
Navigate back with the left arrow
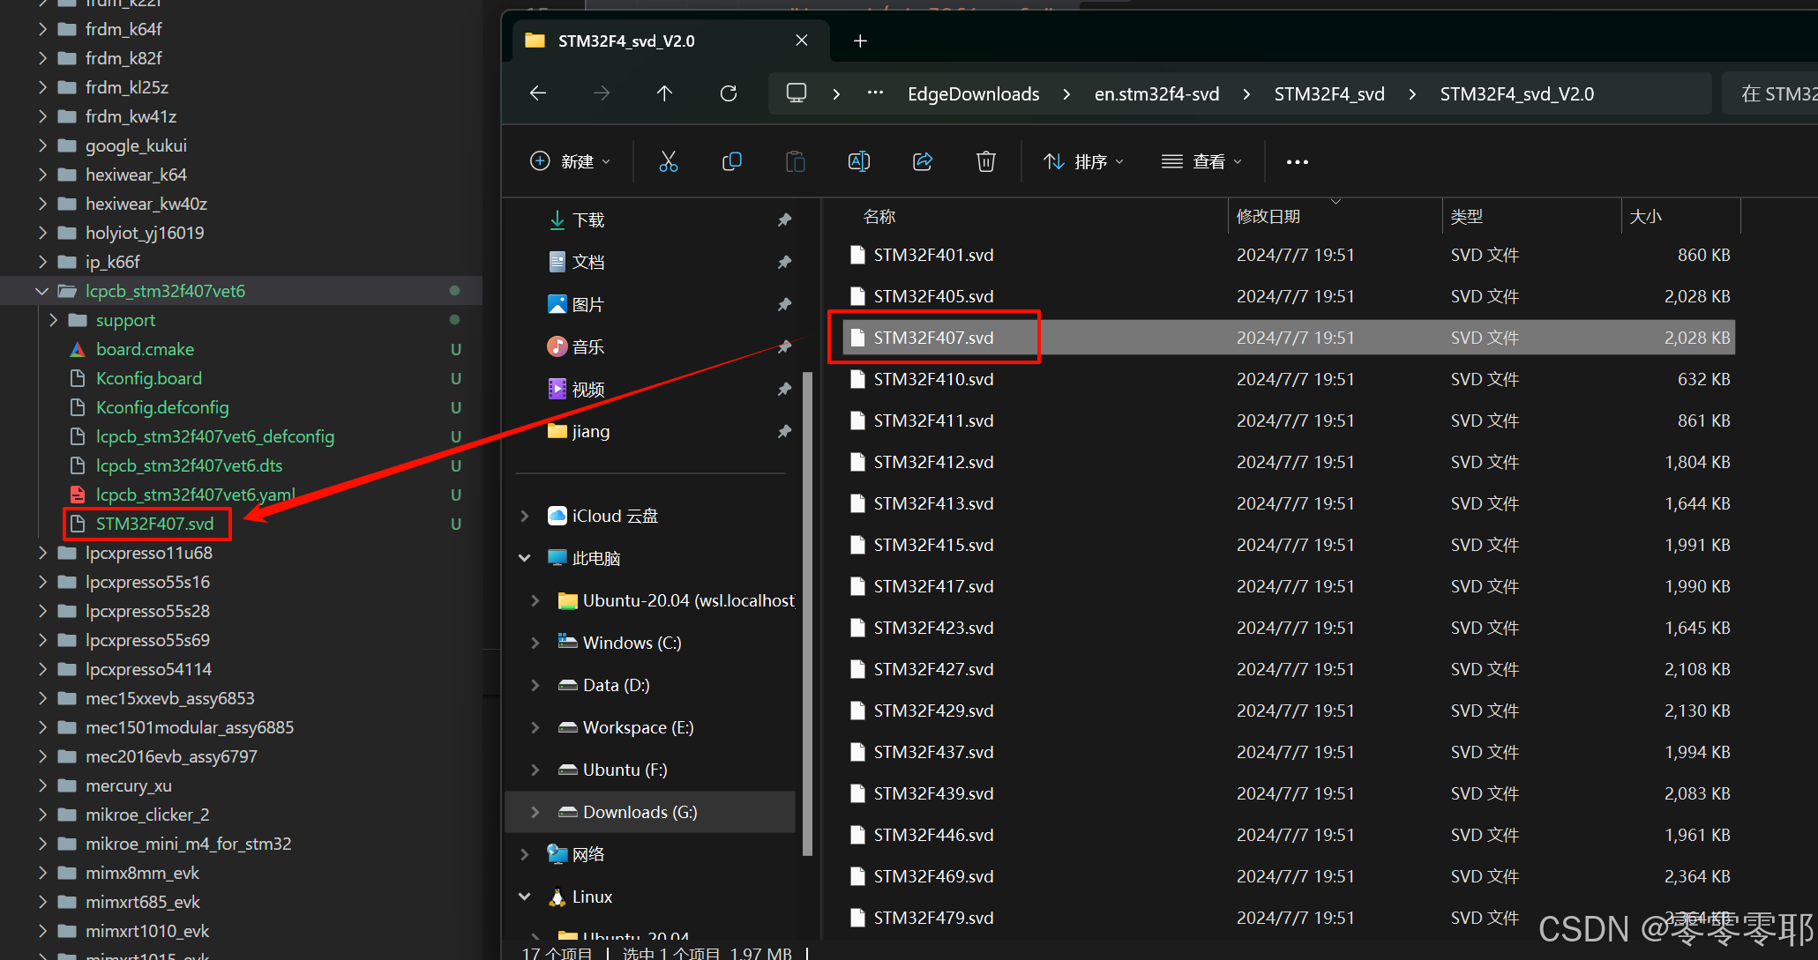(x=538, y=93)
